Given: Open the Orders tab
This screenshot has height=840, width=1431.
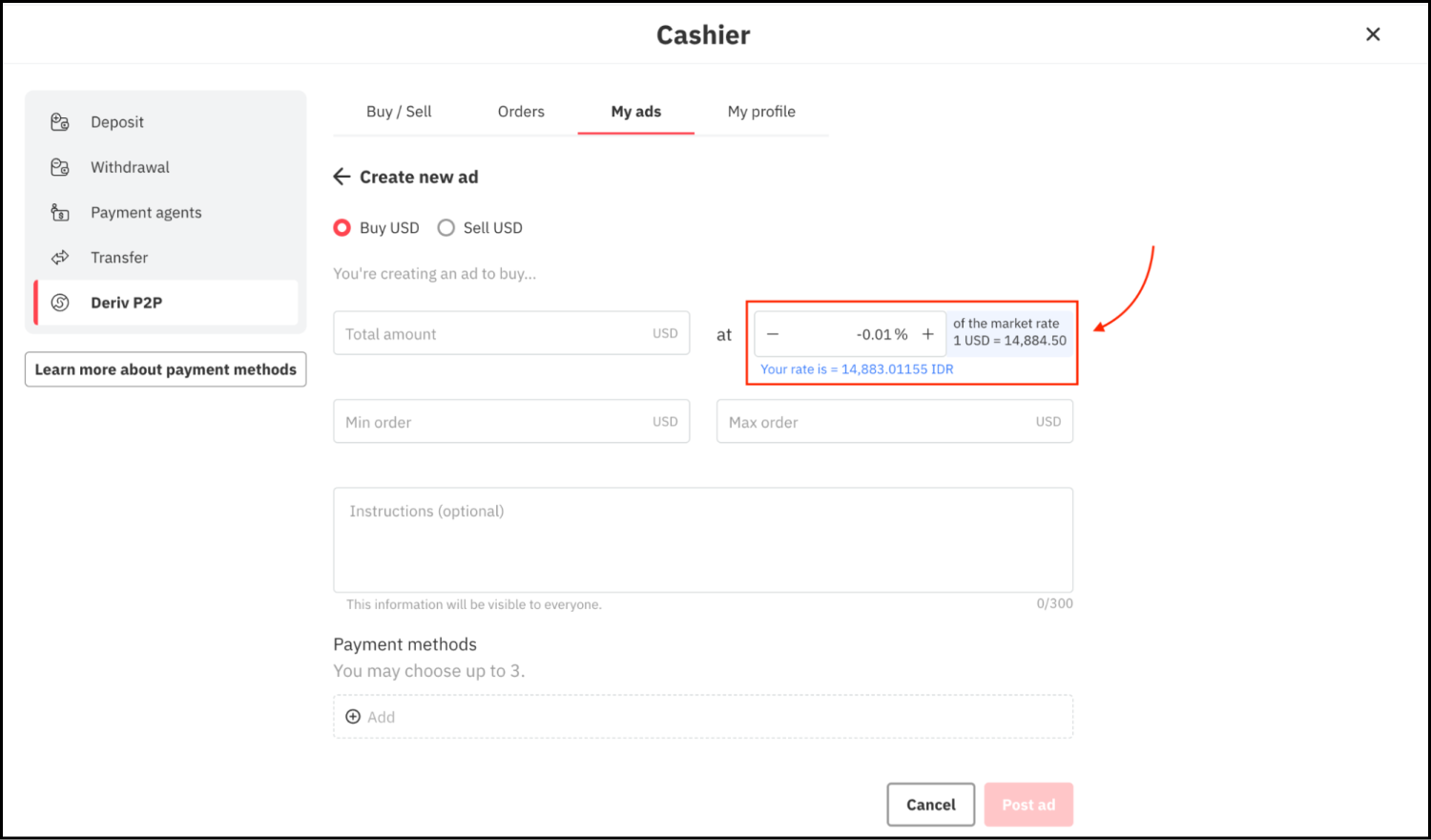Looking at the screenshot, I should [x=521, y=112].
